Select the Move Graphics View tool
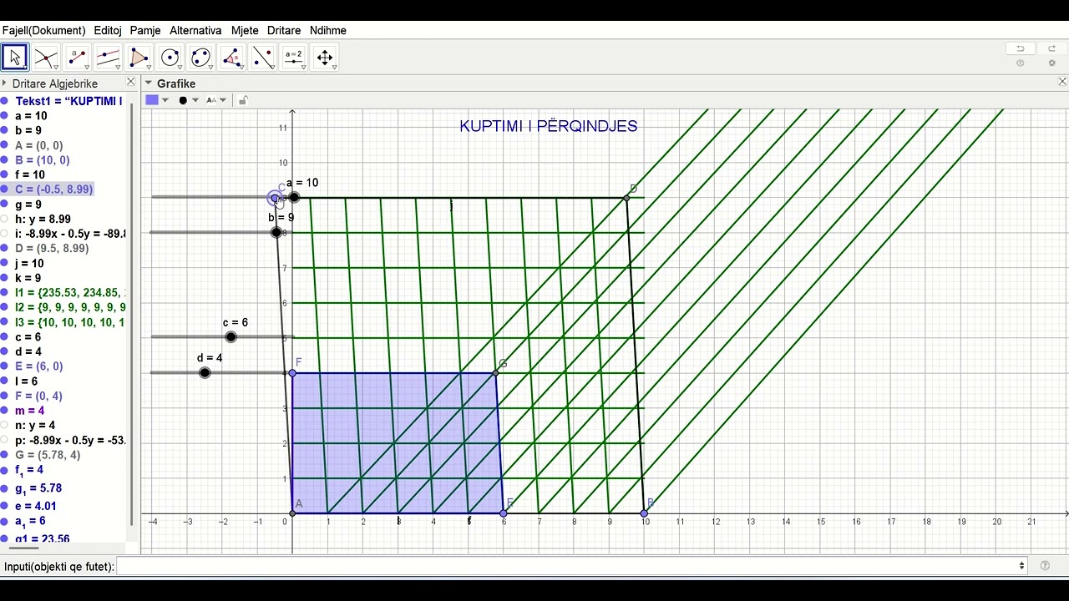Viewport: 1069px width, 601px height. click(x=324, y=58)
